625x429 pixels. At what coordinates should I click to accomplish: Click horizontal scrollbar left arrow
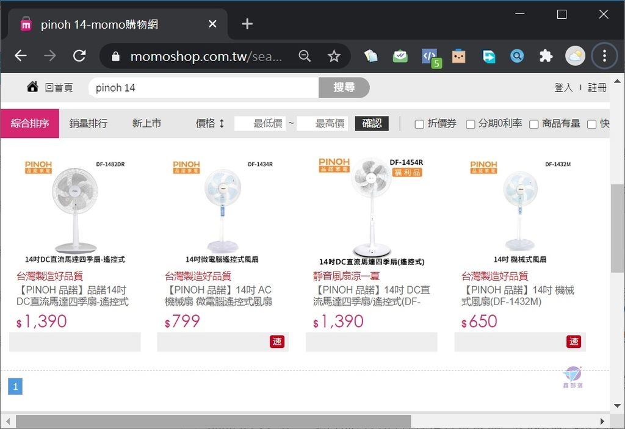pos(7,421)
